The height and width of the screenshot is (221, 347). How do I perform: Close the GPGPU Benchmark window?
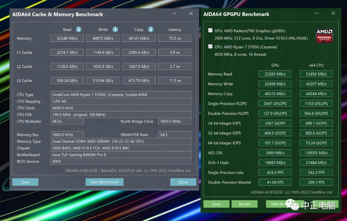tap(333, 13)
